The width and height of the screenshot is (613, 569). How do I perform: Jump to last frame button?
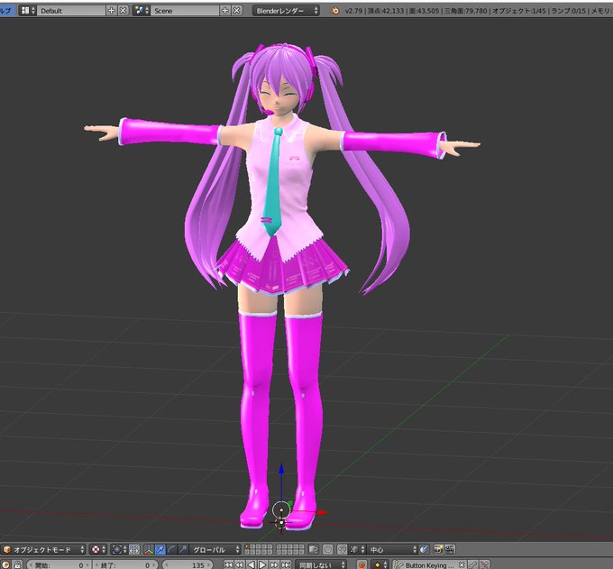tap(286, 565)
